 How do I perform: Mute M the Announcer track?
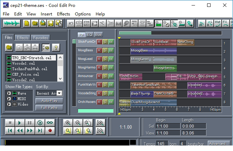pyautogui.click(x=111, y=76)
